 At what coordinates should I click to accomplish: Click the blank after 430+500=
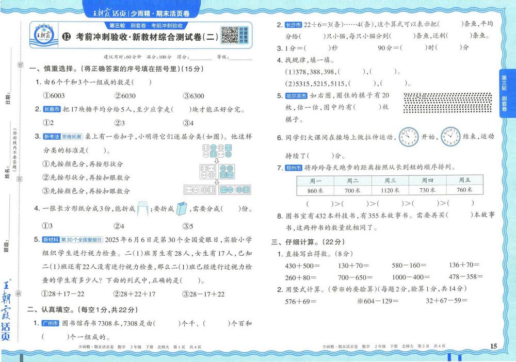[x=328, y=266]
